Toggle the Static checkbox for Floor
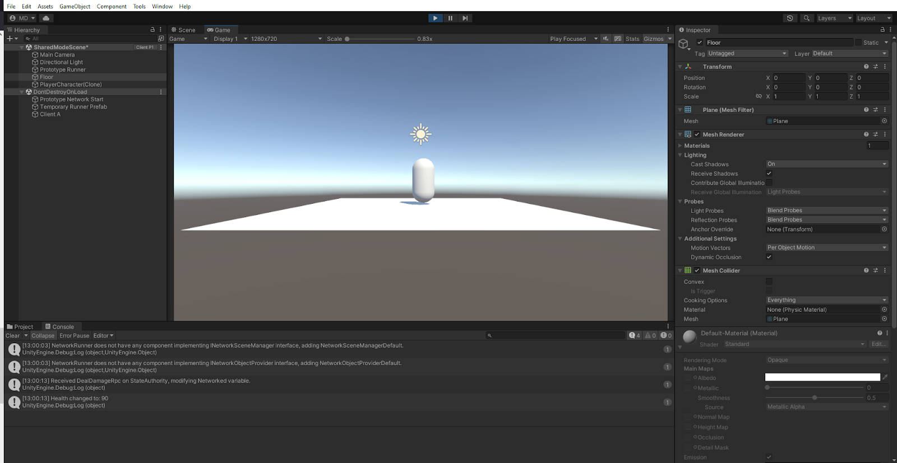897x463 pixels. tap(858, 43)
